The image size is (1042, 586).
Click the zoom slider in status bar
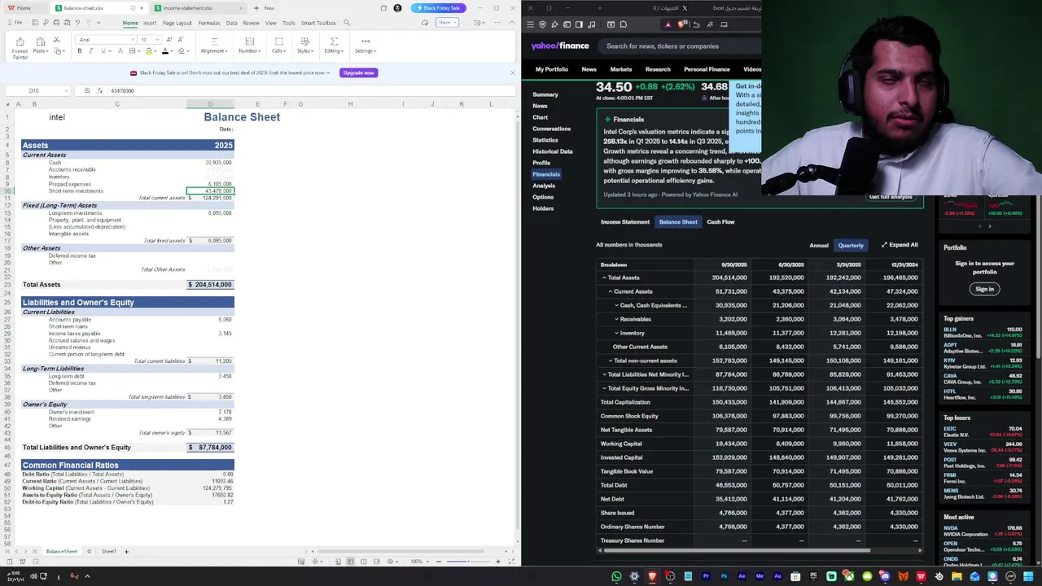[468, 562]
